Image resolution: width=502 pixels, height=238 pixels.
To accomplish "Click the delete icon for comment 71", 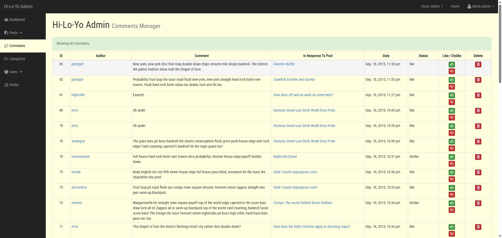I will (x=478, y=227).
